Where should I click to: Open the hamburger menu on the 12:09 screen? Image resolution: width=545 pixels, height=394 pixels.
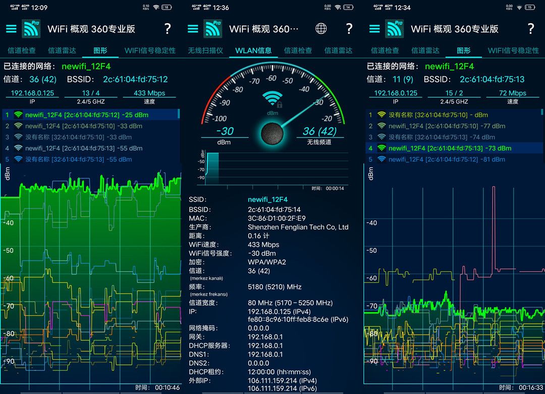click(x=11, y=29)
